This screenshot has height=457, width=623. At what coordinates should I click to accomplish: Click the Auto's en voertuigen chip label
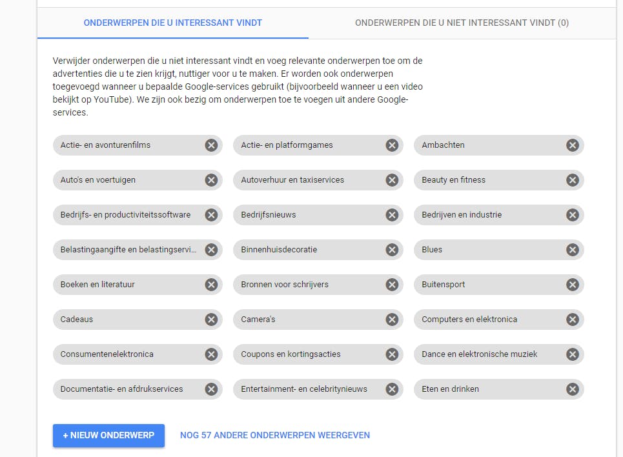98,180
